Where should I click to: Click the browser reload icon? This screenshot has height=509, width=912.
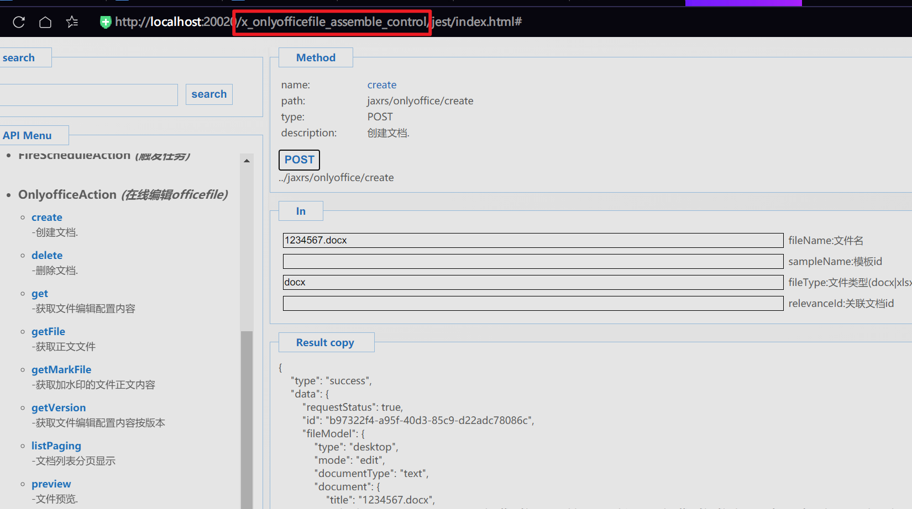click(19, 22)
